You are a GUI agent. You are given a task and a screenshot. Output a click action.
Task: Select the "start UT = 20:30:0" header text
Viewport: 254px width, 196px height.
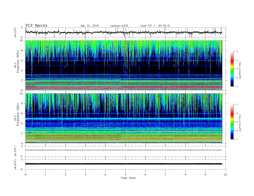[155, 26]
